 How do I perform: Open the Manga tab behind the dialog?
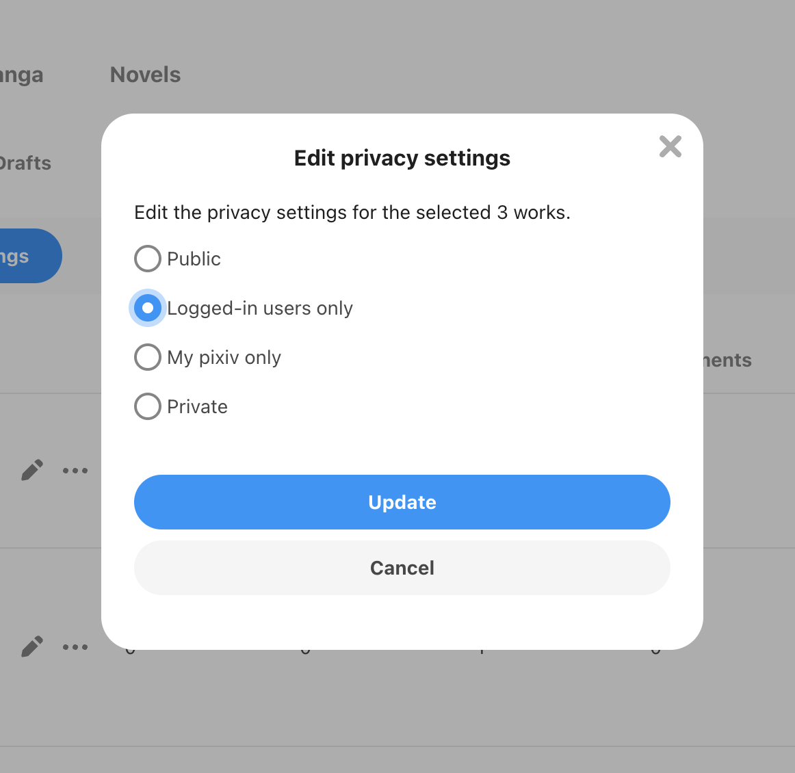(x=21, y=75)
